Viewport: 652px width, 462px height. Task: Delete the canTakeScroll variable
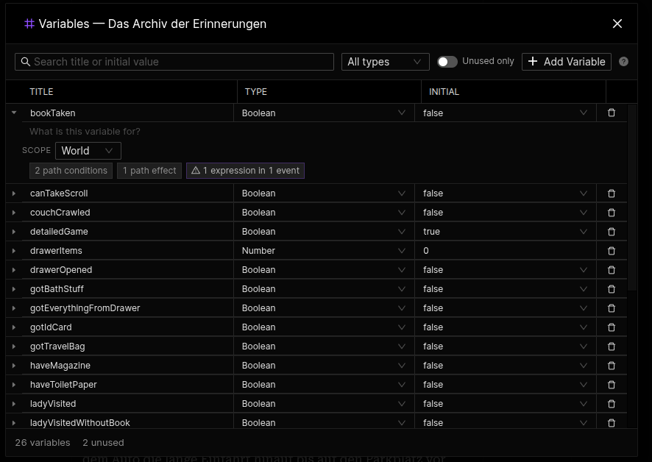[x=612, y=193]
